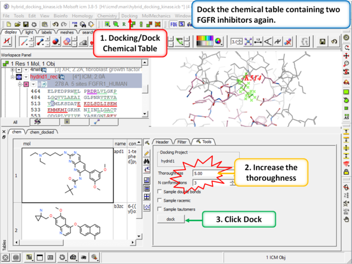
Task: Click the dock button
Action: [171, 219]
